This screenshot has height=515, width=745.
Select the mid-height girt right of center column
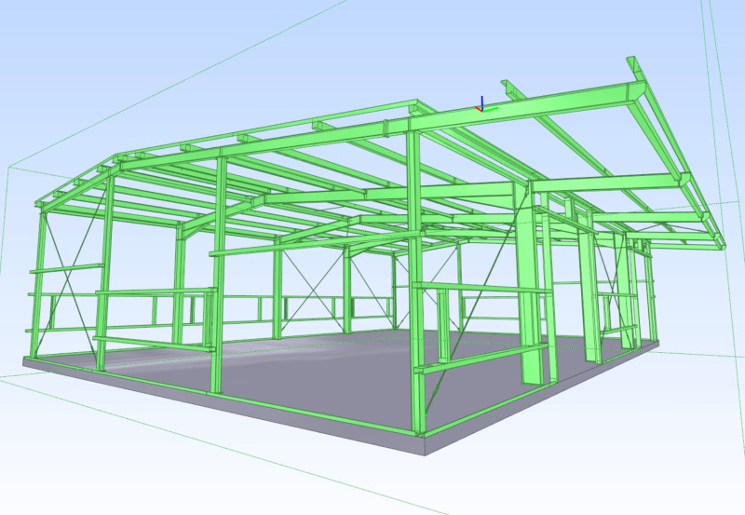pyautogui.click(x=480, y=288)
